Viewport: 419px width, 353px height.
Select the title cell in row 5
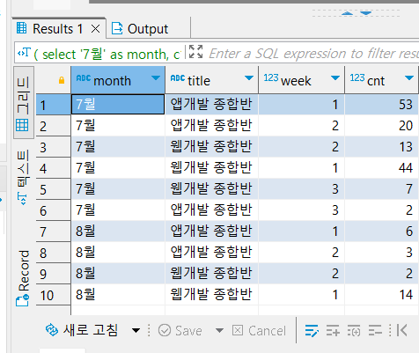[x=211, y=188]
